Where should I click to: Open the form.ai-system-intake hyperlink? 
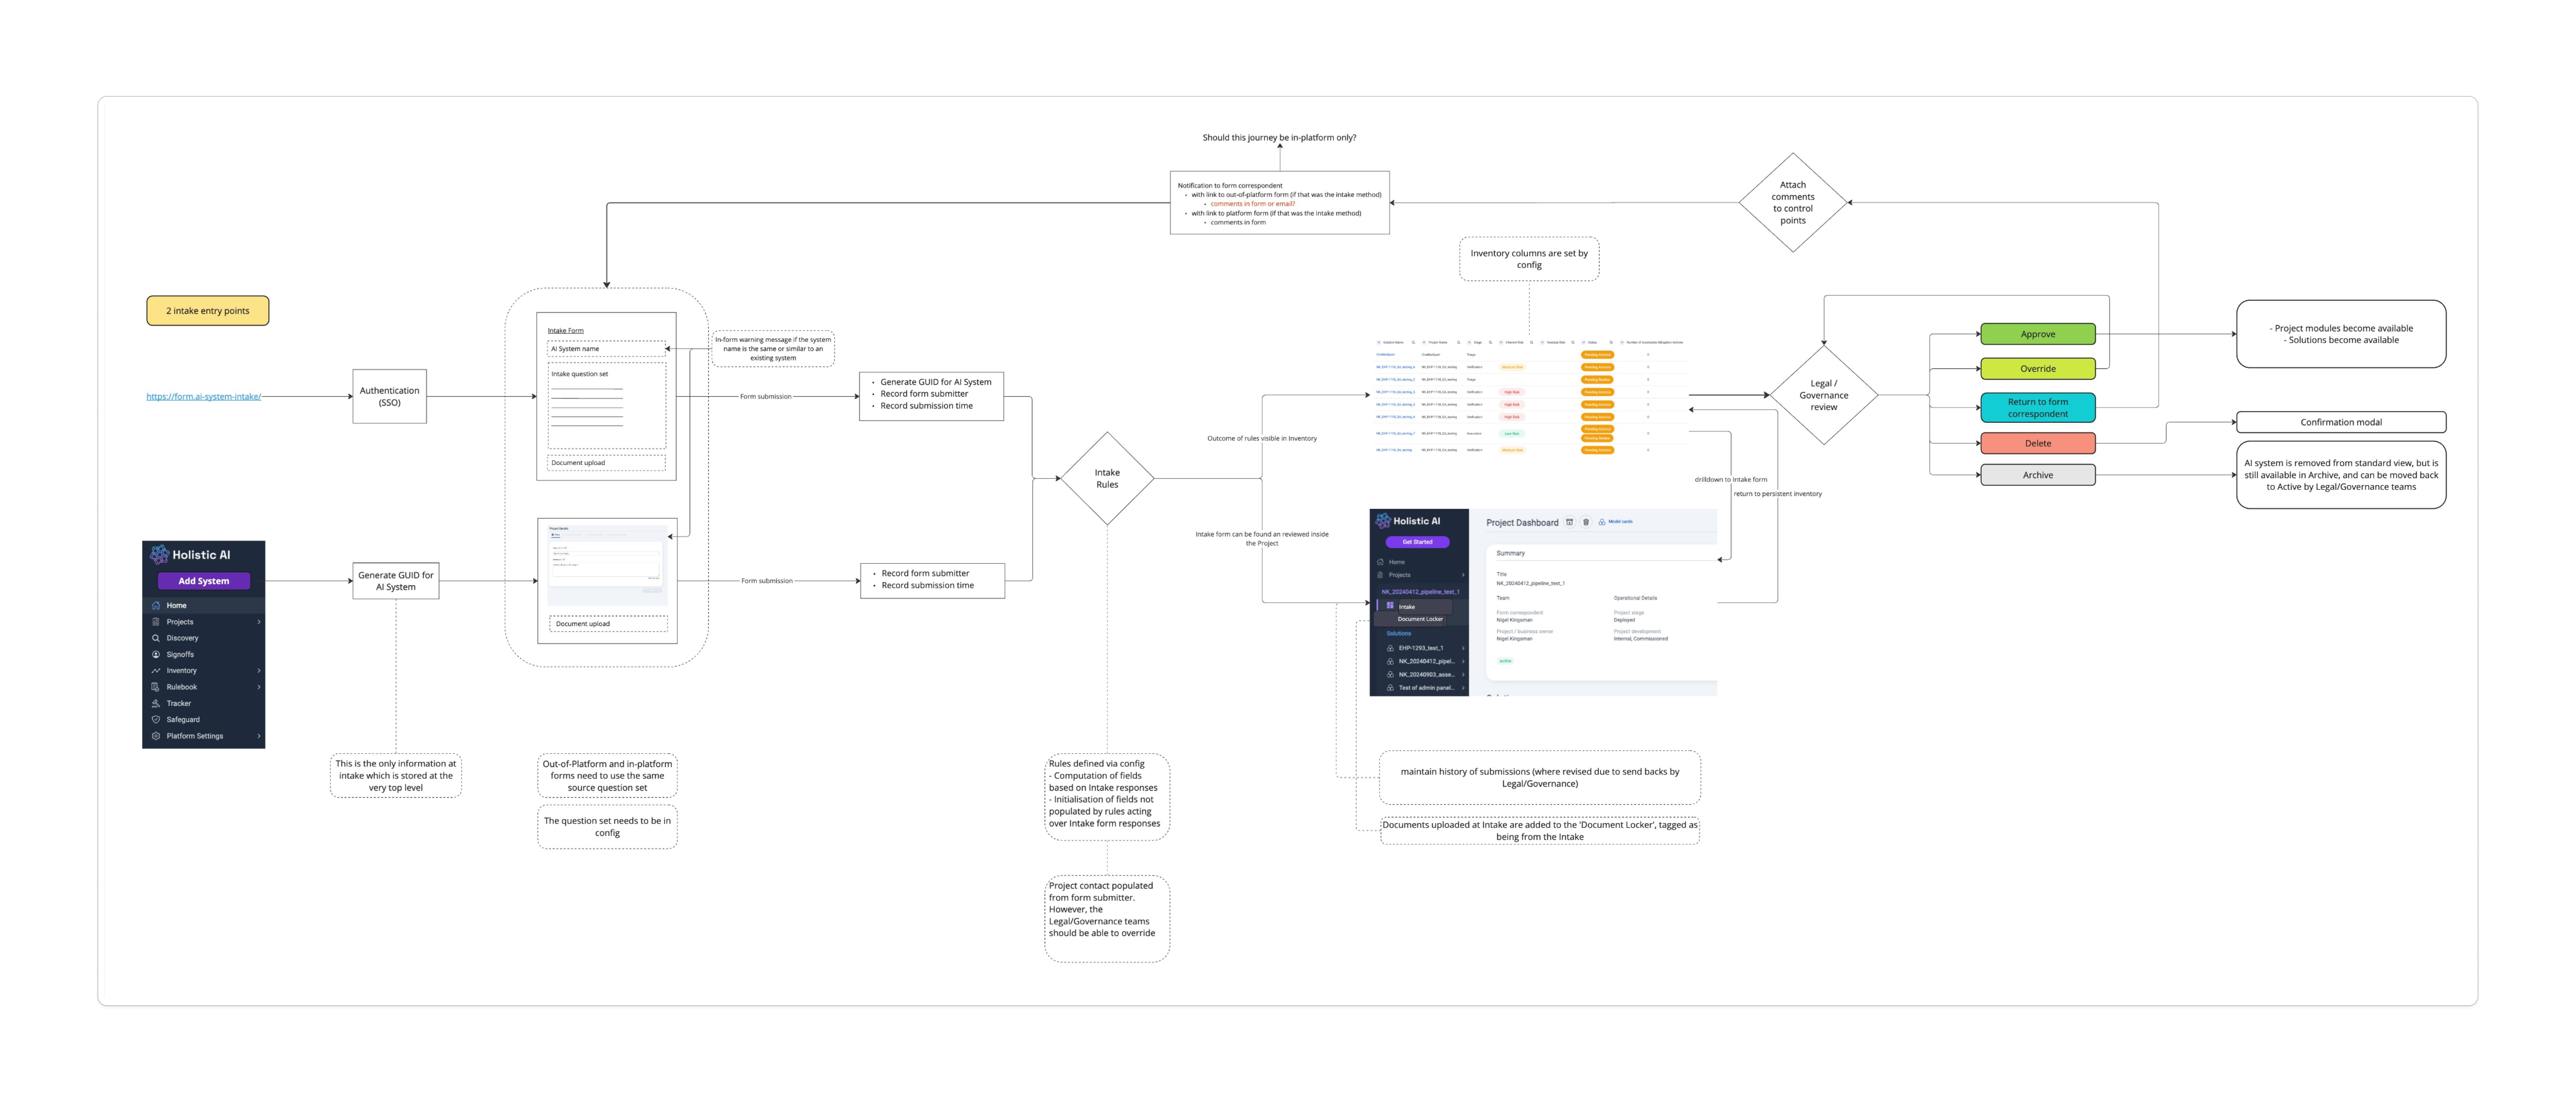tap(204, 397)
